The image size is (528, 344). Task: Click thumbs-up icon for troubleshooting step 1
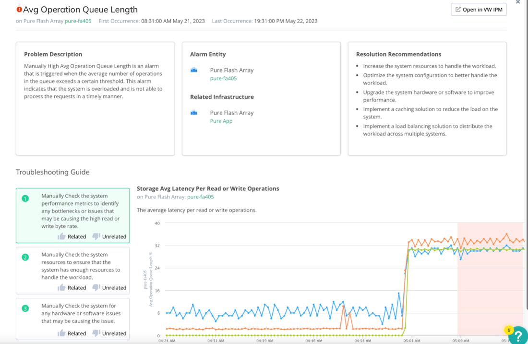pos(61,236)
